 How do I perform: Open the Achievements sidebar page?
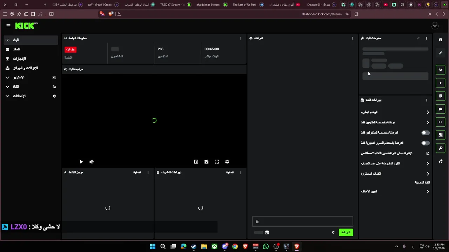pyautogui.click(x=31, y=59)
